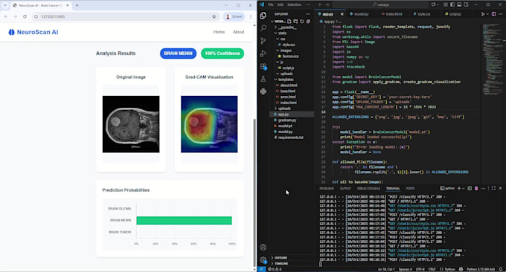This screenshot has height=272, width=506.
Task: Reload the browser page
Action: [x=25, y=16]
